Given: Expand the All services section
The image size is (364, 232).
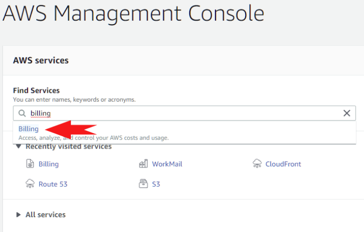Looking at the screenshot, I should (18, 215).
